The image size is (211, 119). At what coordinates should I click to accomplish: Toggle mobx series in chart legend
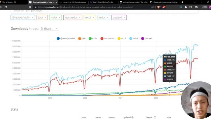93,38
